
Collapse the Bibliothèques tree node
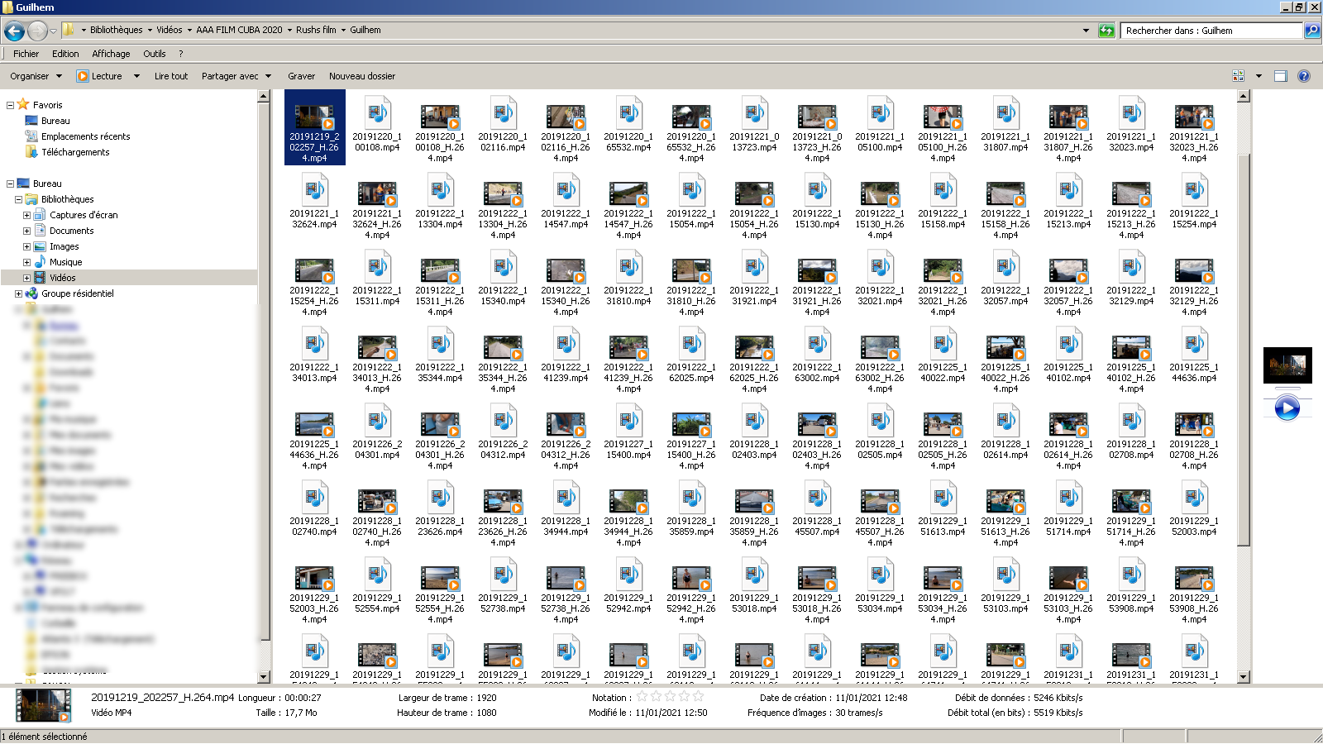pyautogui.click(x=18, y=199)
